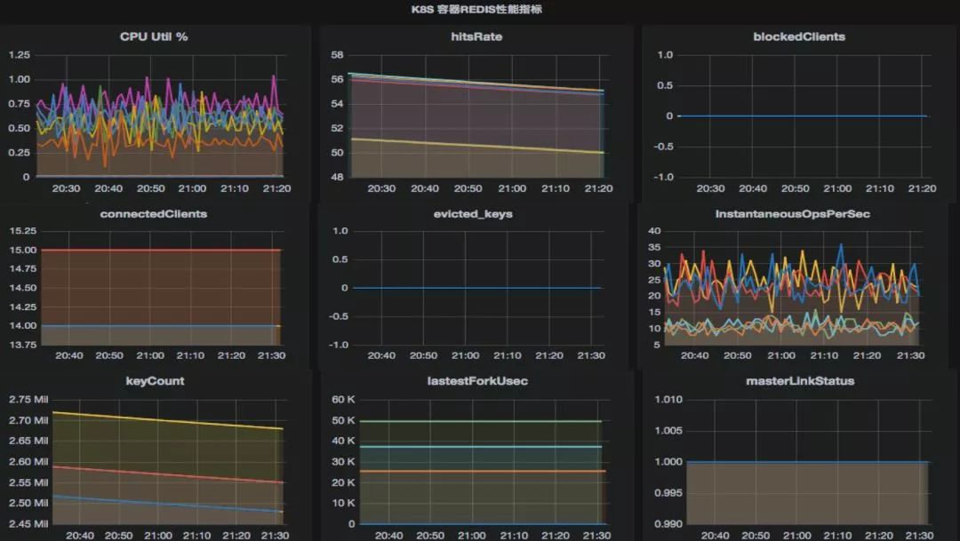Click the 15.25 axis label in connectedClients

(22, 231)
